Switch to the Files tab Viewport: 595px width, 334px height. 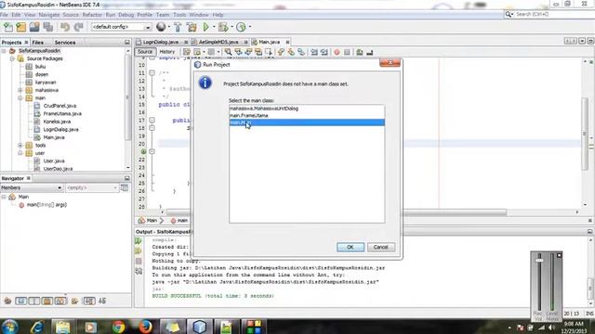click(37, 43)
